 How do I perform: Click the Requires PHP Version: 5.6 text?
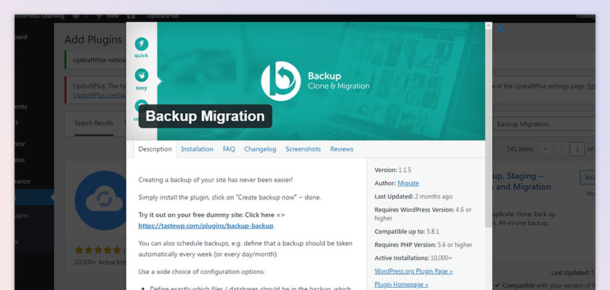pos(423,245)
